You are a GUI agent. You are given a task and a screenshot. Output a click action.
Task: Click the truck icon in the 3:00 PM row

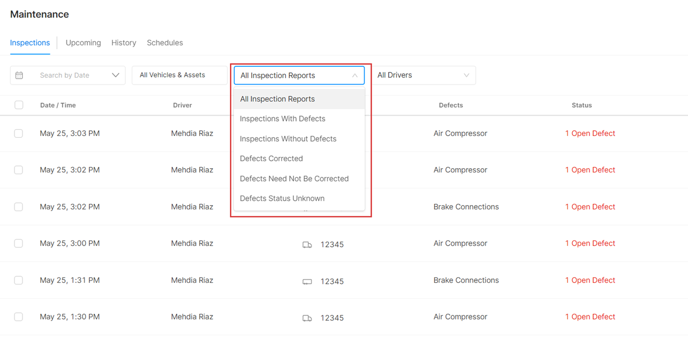coord(307,245)
